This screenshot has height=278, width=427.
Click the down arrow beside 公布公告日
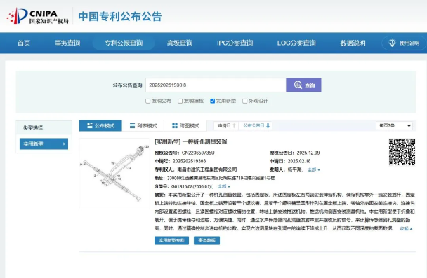click(268, 126)
